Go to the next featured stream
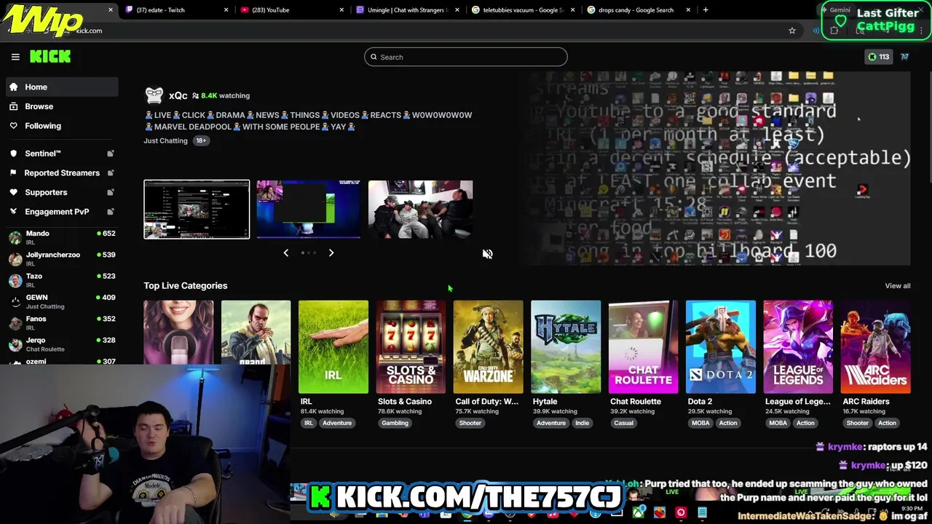The height and width of the screenshot is (524, 932). 331,253
